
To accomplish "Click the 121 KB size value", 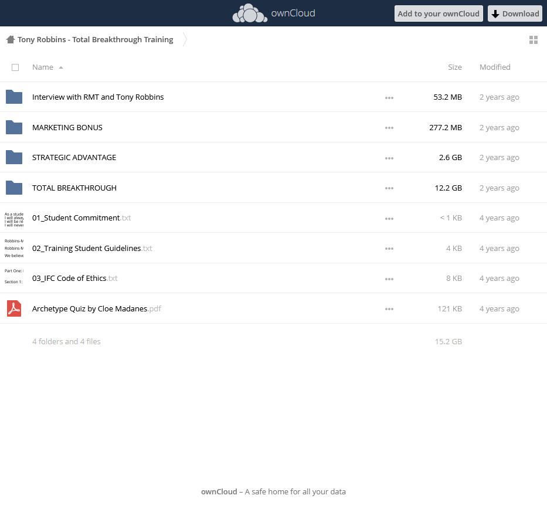I will coord(450,308).
